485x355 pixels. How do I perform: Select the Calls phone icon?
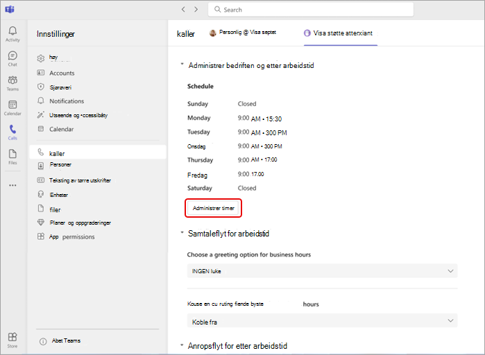(x=12, y=132)
